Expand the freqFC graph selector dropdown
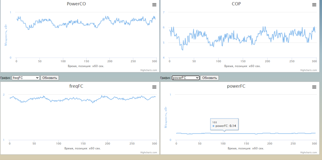The width and height of the screenshot is (322, 160). pos(25,78)
